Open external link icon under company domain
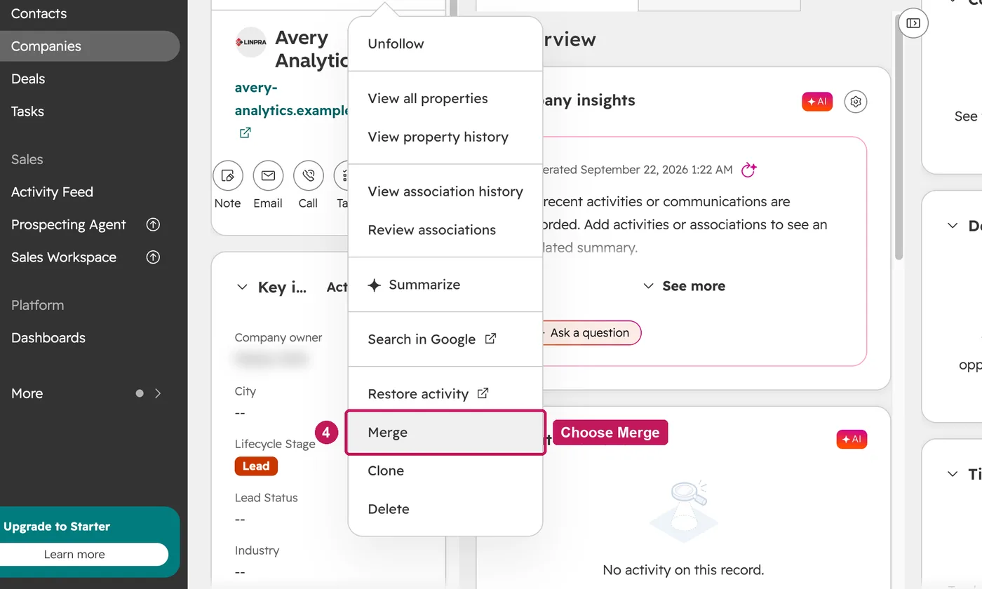The width and height of the screenshot is (982, 589). [245, 133]
